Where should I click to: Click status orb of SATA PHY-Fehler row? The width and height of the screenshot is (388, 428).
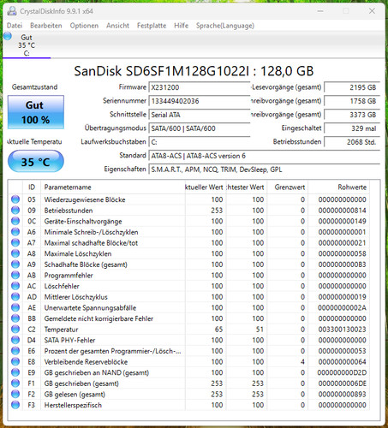pyautogui.click(x=15, y=340)
